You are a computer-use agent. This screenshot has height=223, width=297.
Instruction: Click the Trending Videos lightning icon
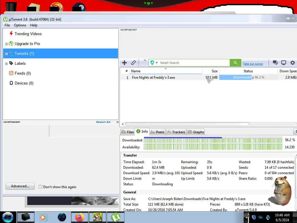click(11, 34)
